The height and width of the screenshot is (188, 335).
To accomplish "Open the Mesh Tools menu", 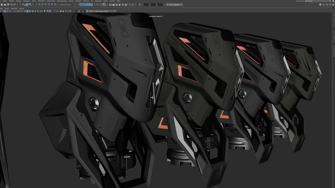I will coord(51,1).
